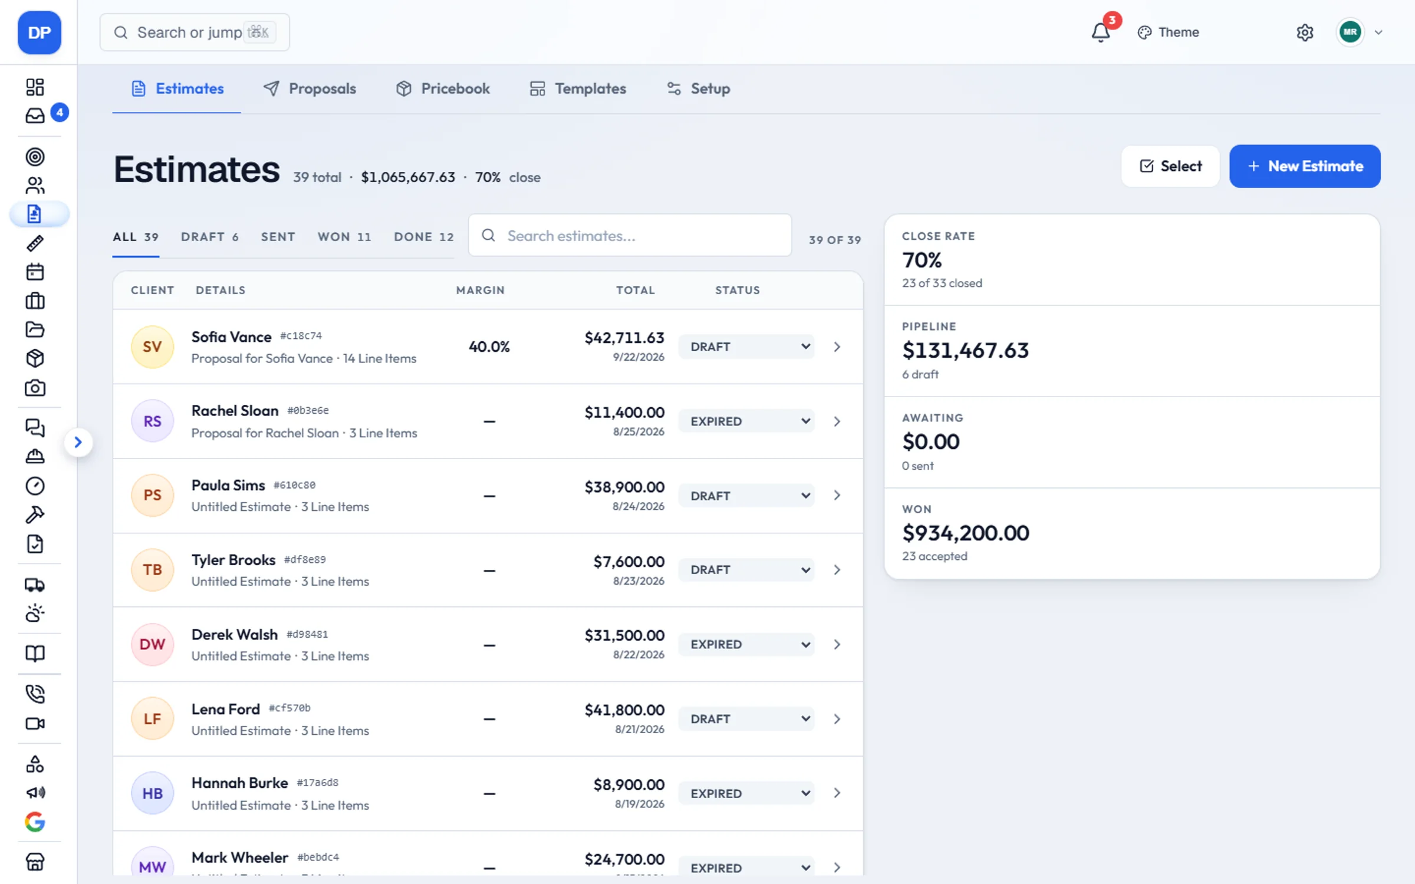This screenshot has width=1415, height=884.
Task: Change Paula Sims DRAFT status dropdown
Action: coord(746,496)
